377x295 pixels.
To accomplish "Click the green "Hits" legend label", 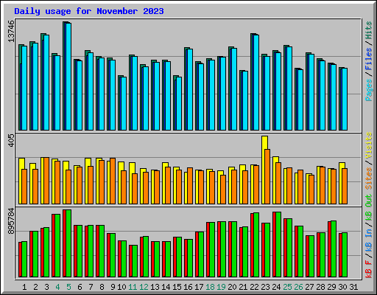I will coord(368,30).
